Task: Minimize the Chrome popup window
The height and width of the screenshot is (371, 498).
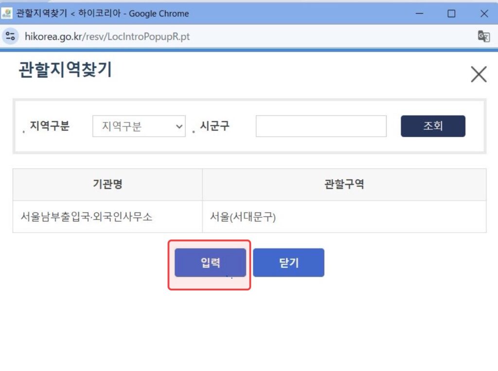Action: point(419,13)
